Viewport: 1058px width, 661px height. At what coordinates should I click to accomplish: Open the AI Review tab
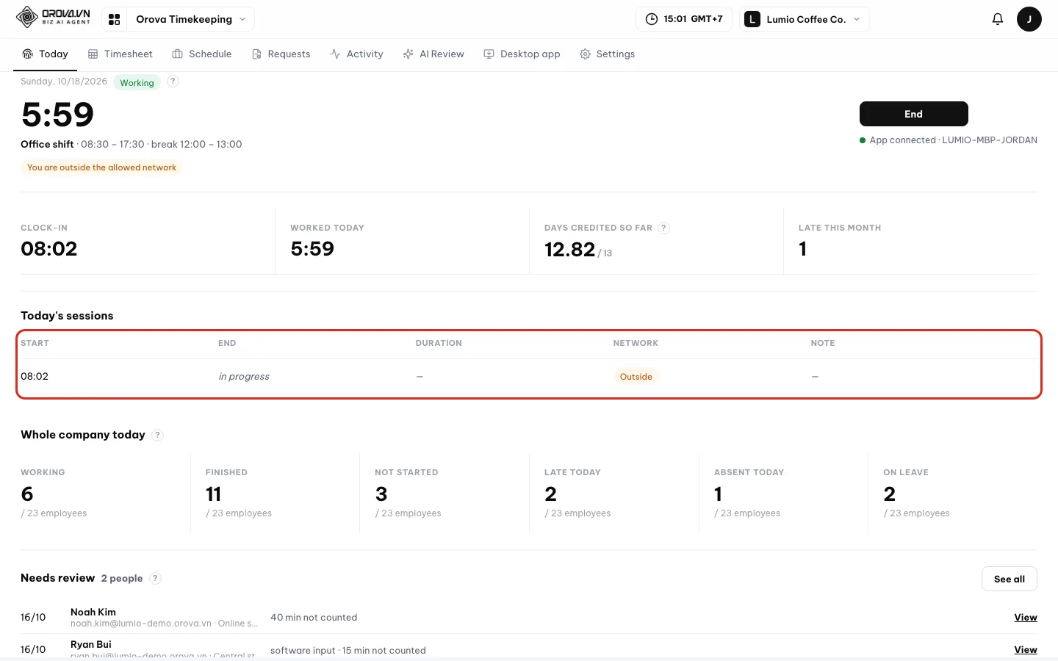433,54
